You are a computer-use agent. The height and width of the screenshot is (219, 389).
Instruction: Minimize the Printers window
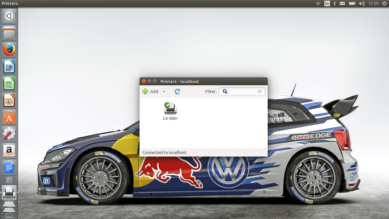150,81
